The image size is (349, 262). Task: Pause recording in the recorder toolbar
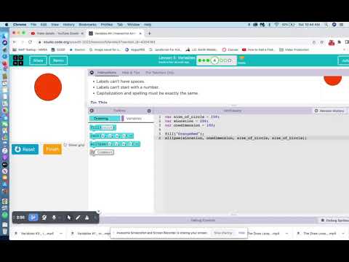click(x=33, y=218)
